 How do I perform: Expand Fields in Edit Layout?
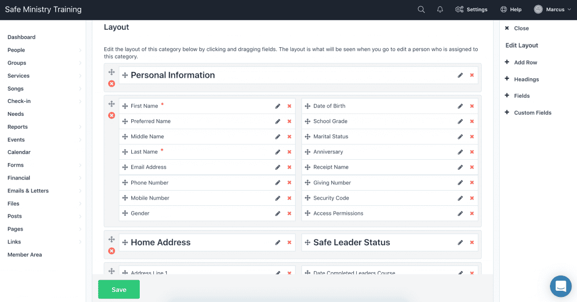[517, 96]
